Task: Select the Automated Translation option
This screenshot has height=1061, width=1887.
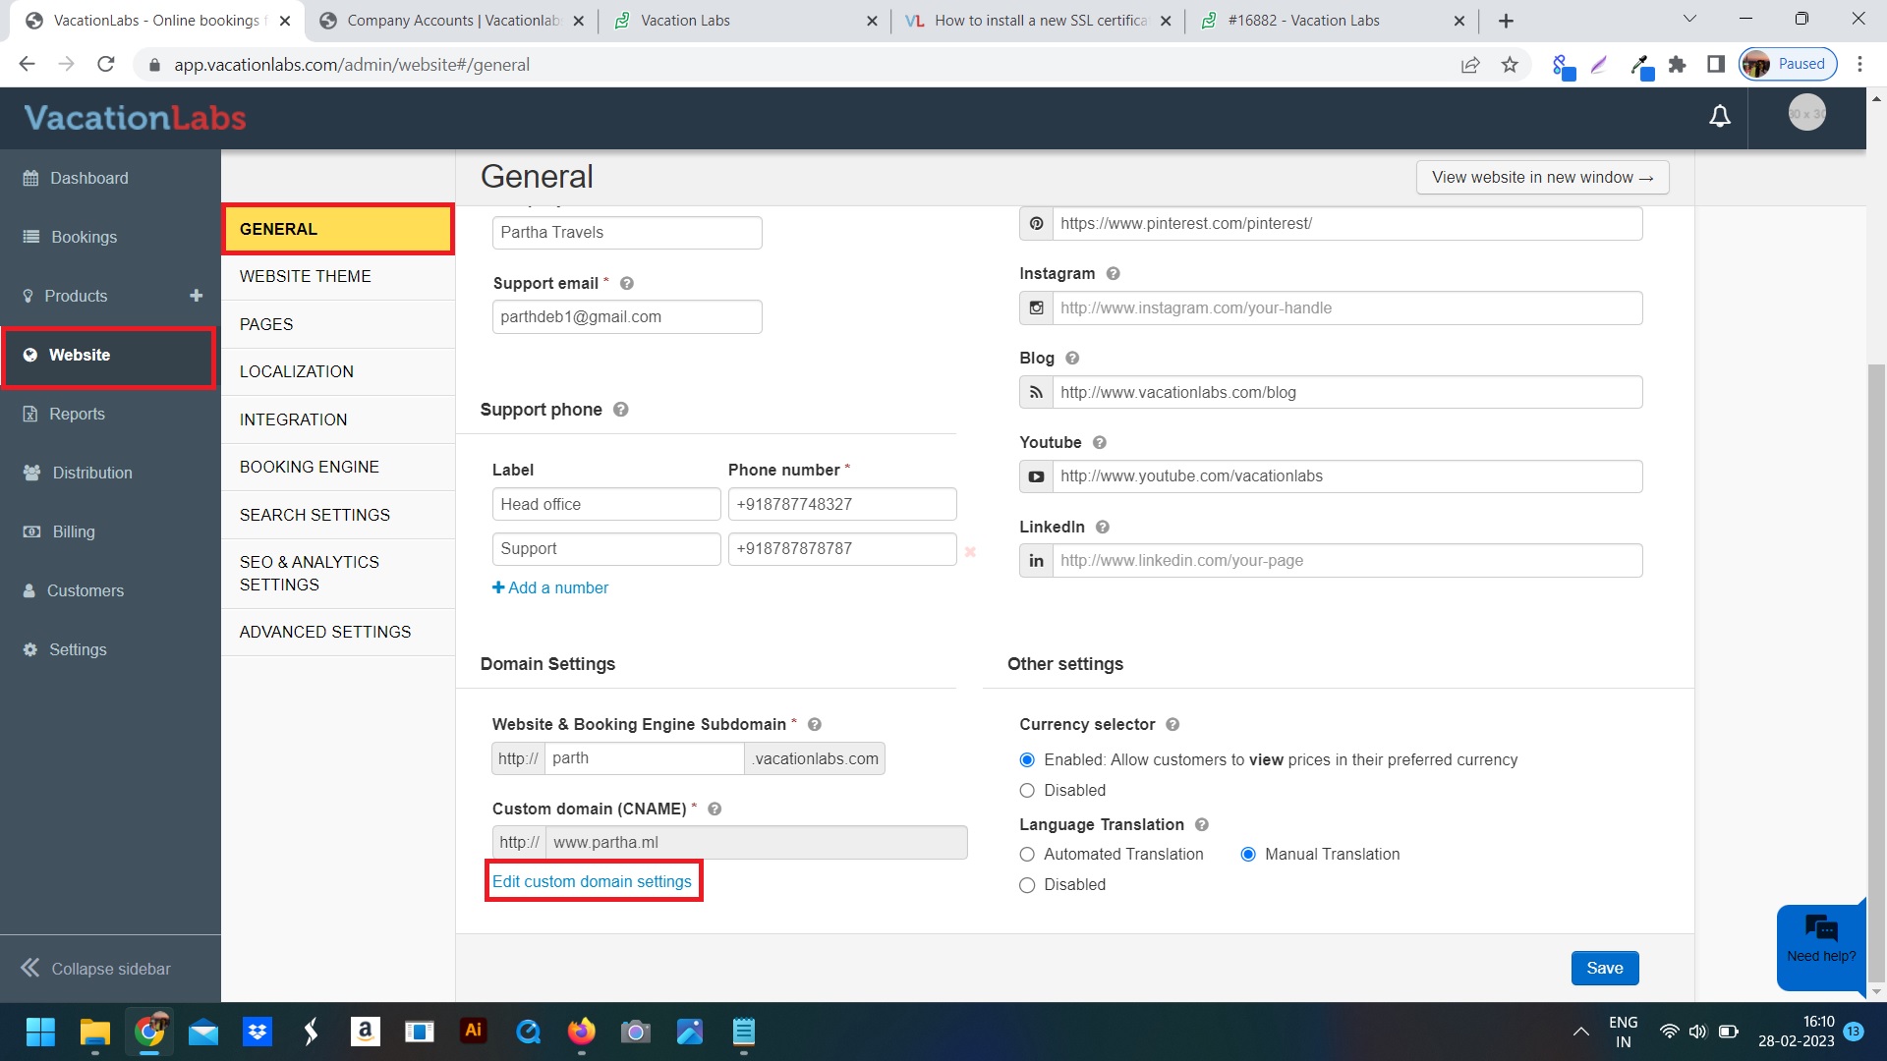Action: (1027, 855)
